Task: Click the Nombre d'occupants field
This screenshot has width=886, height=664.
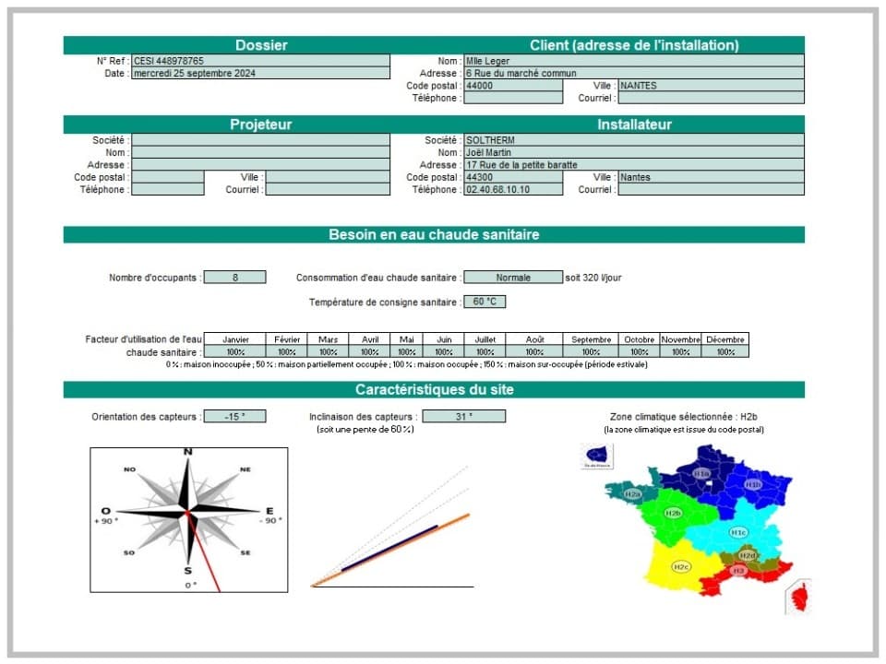Action: [234, 277]
